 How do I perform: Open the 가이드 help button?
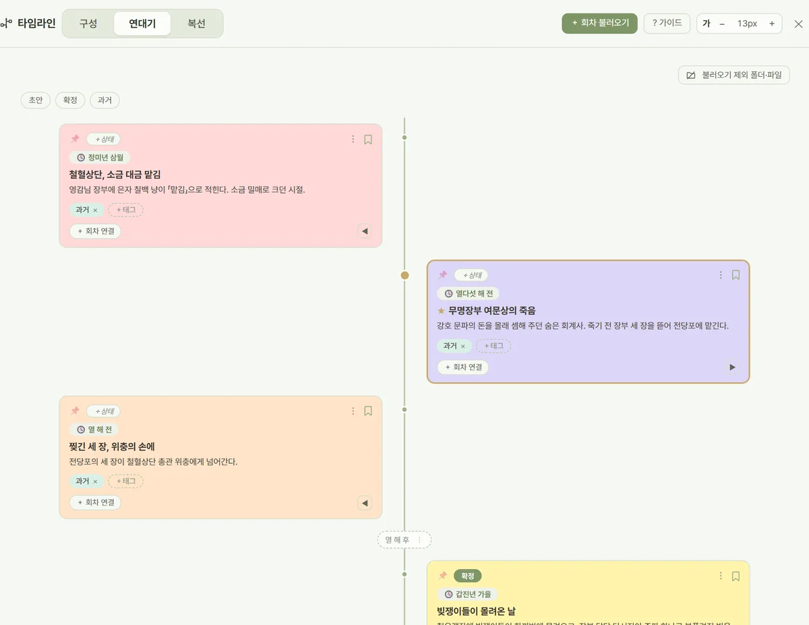667,23
